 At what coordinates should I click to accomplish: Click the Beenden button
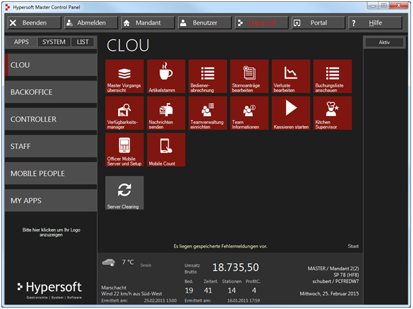[x=35, y=23]
